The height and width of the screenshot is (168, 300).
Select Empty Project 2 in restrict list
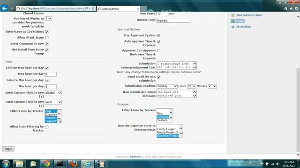point(167,133)
